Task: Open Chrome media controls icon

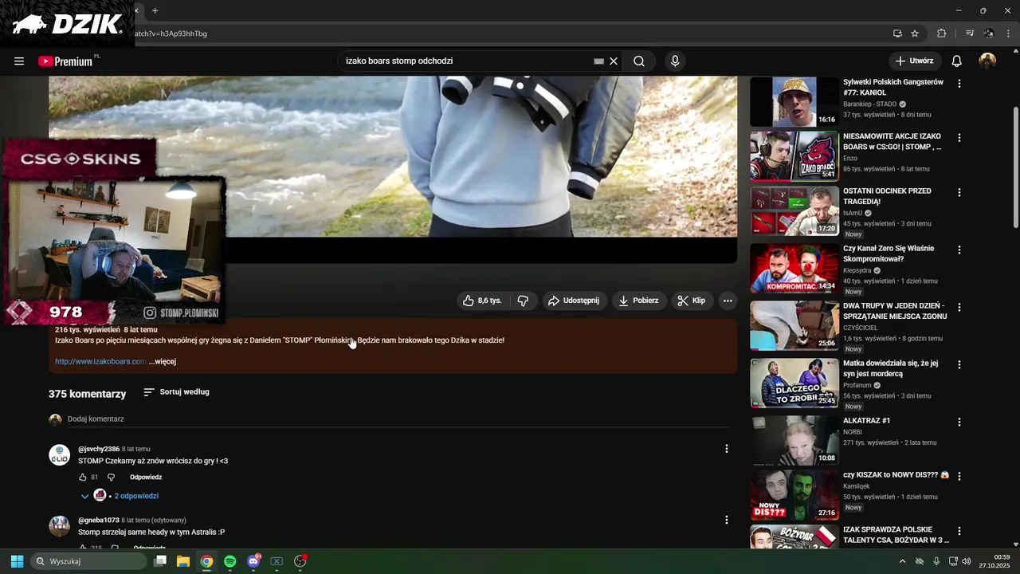Action: (x=970, y=33)
